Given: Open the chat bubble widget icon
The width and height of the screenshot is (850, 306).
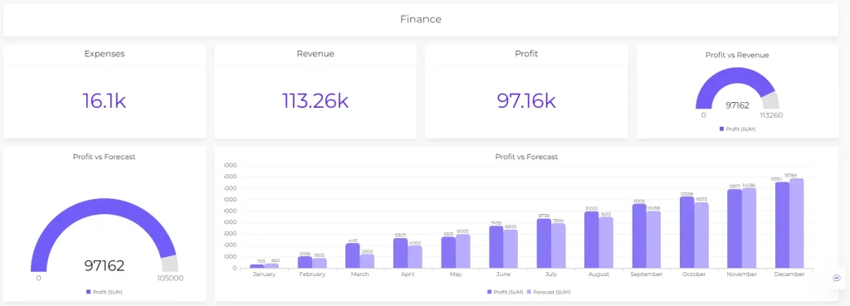Looking at the screenshot, I should coord(837,278).
